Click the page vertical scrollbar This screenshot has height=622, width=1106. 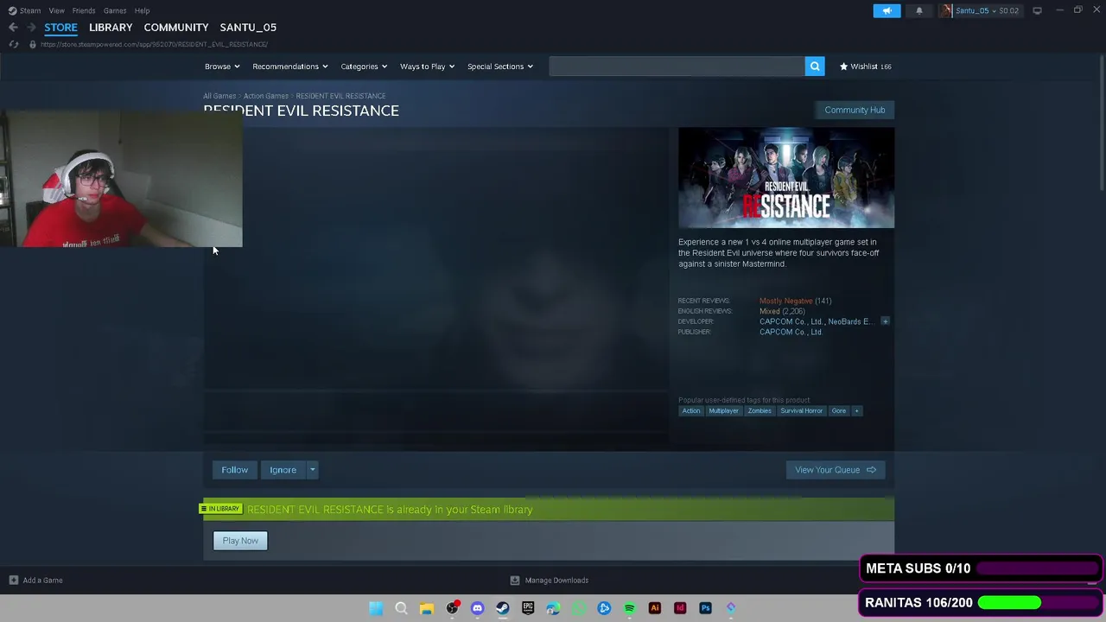pyautogui.click(x=1102, y=121)
